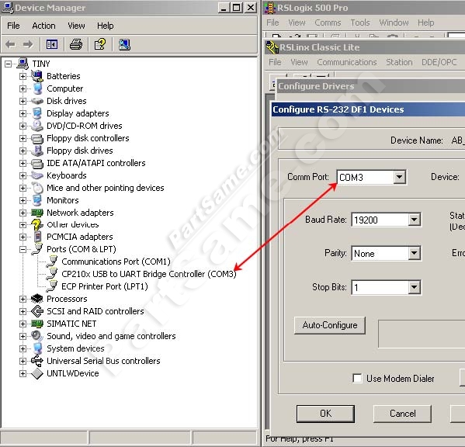
Task: Click the Back arrow in Device Manager toolbar
Action: (x=10, y=45)
